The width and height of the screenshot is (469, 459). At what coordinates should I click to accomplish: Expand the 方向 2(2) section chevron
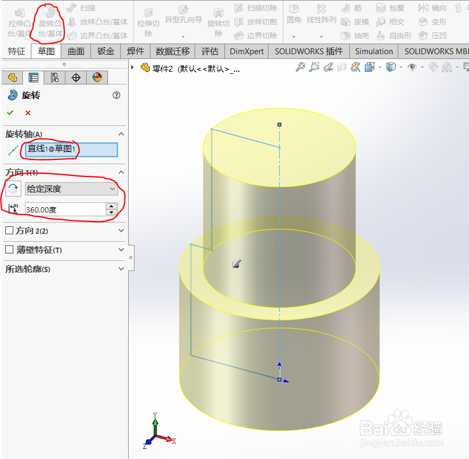point(121,231)
